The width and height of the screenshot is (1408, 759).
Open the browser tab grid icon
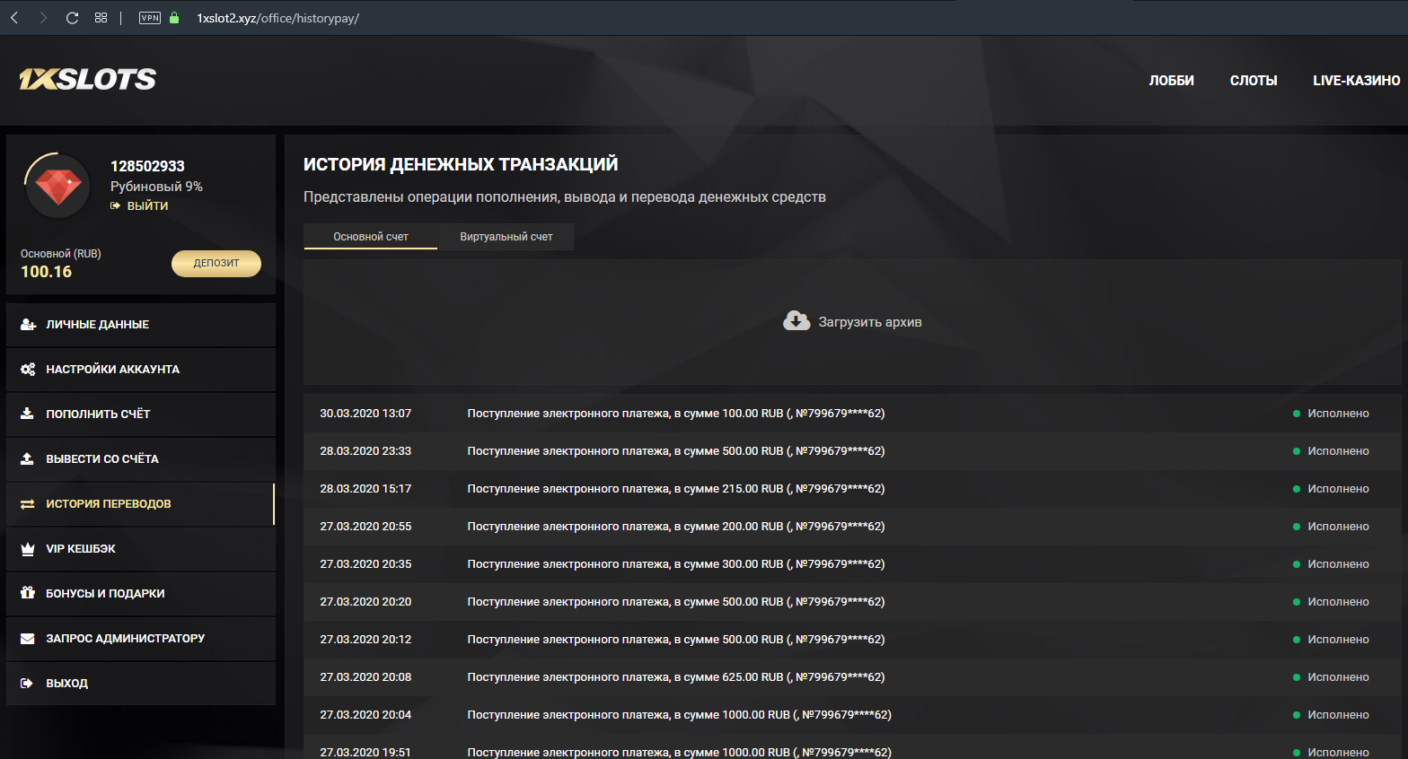click(x=101, y=18)
